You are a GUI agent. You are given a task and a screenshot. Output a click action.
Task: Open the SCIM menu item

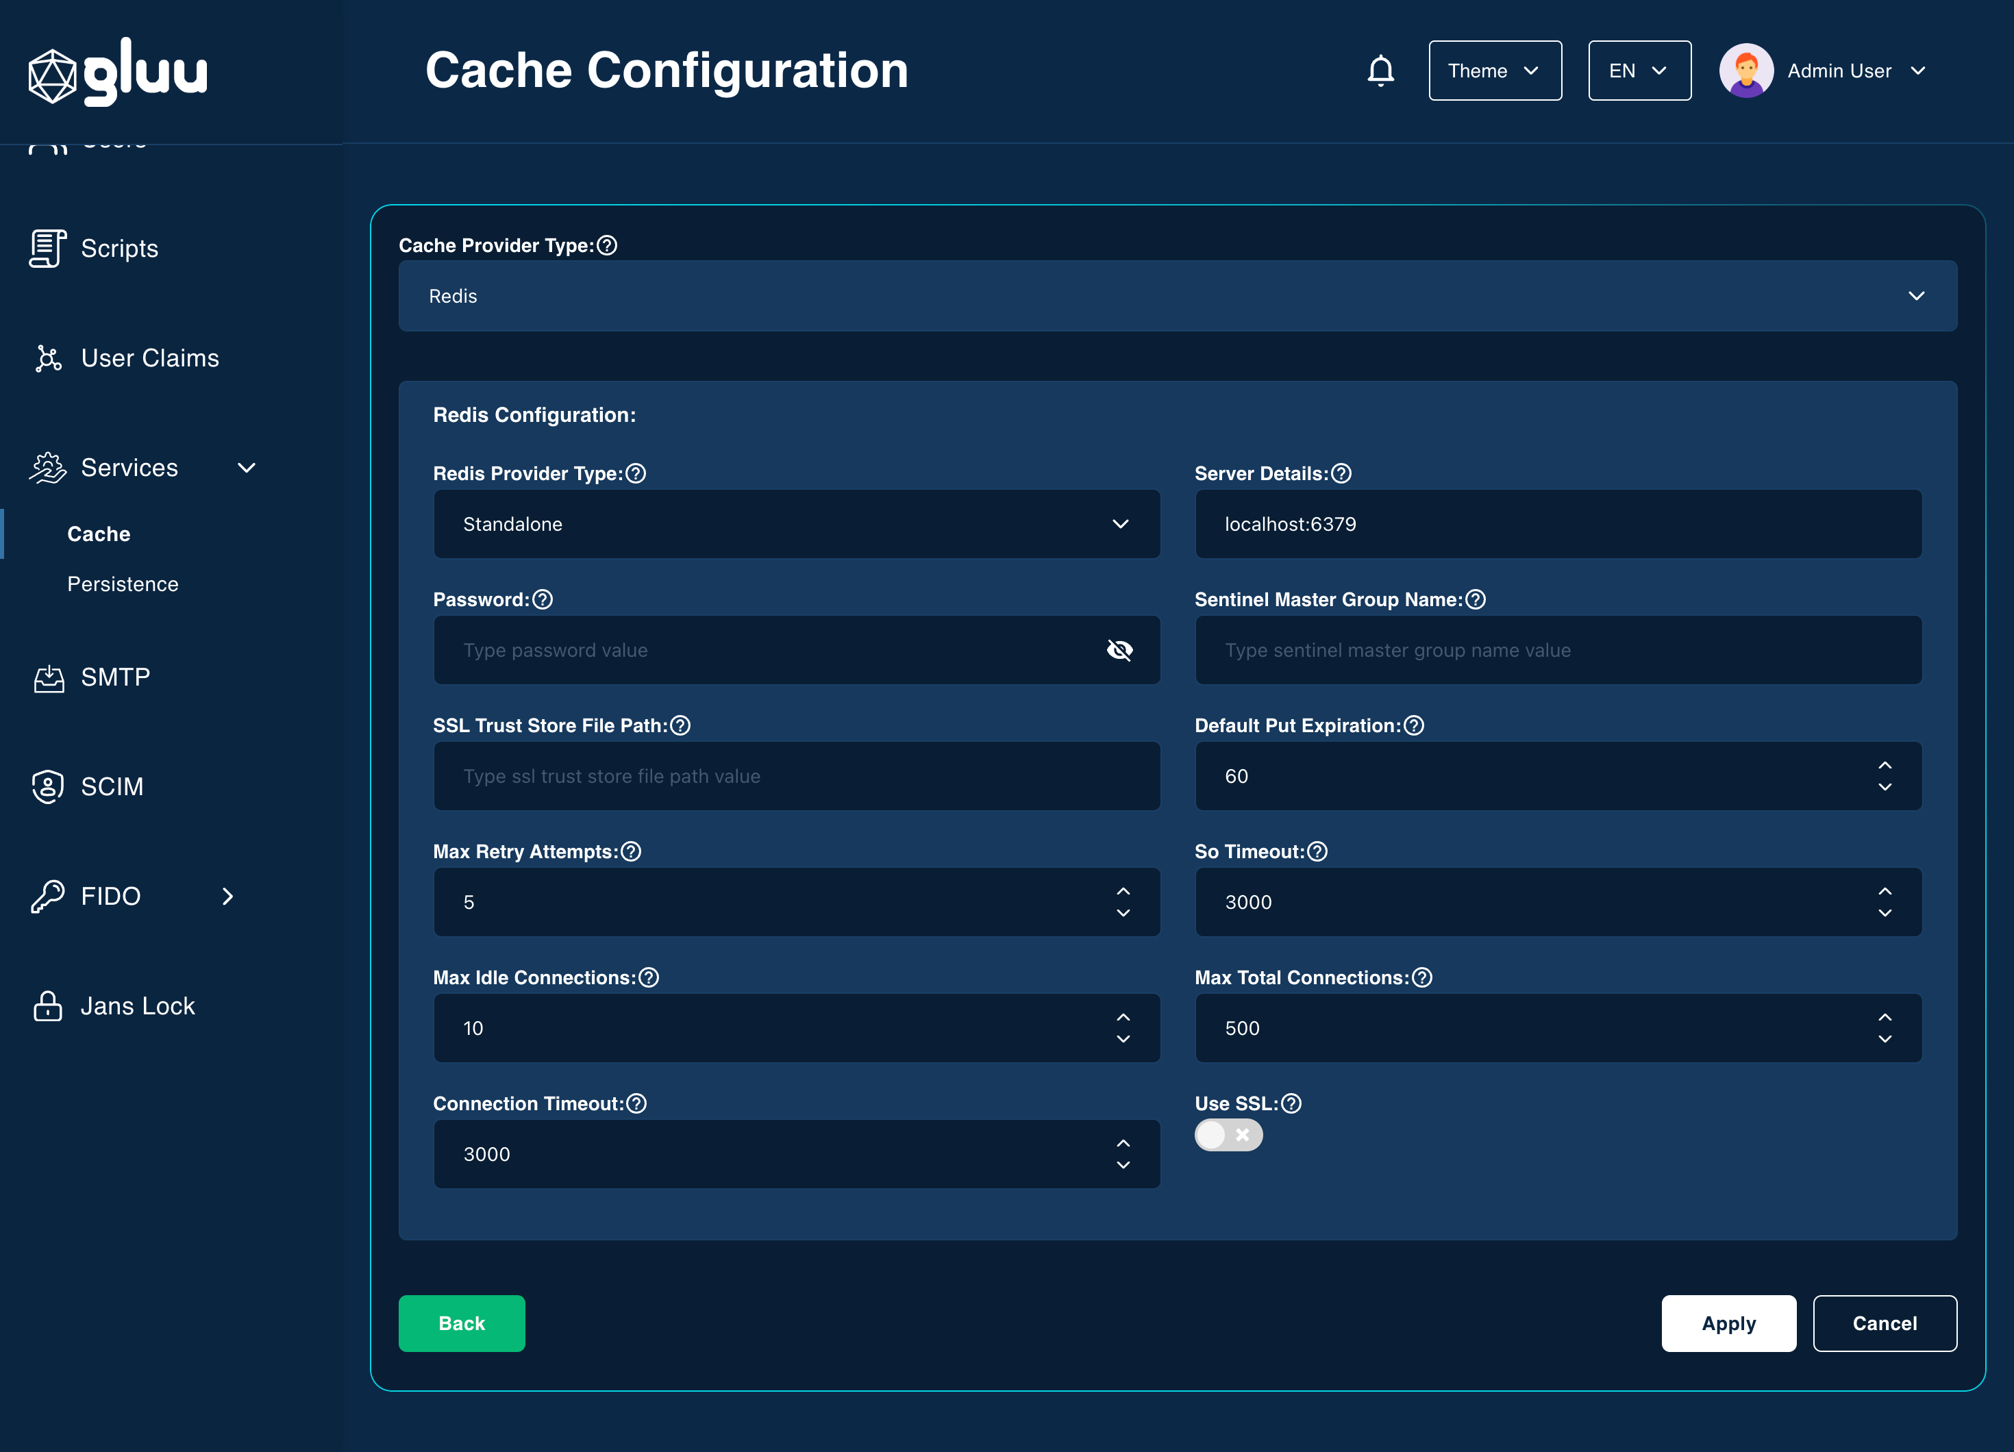pos(112,787)
